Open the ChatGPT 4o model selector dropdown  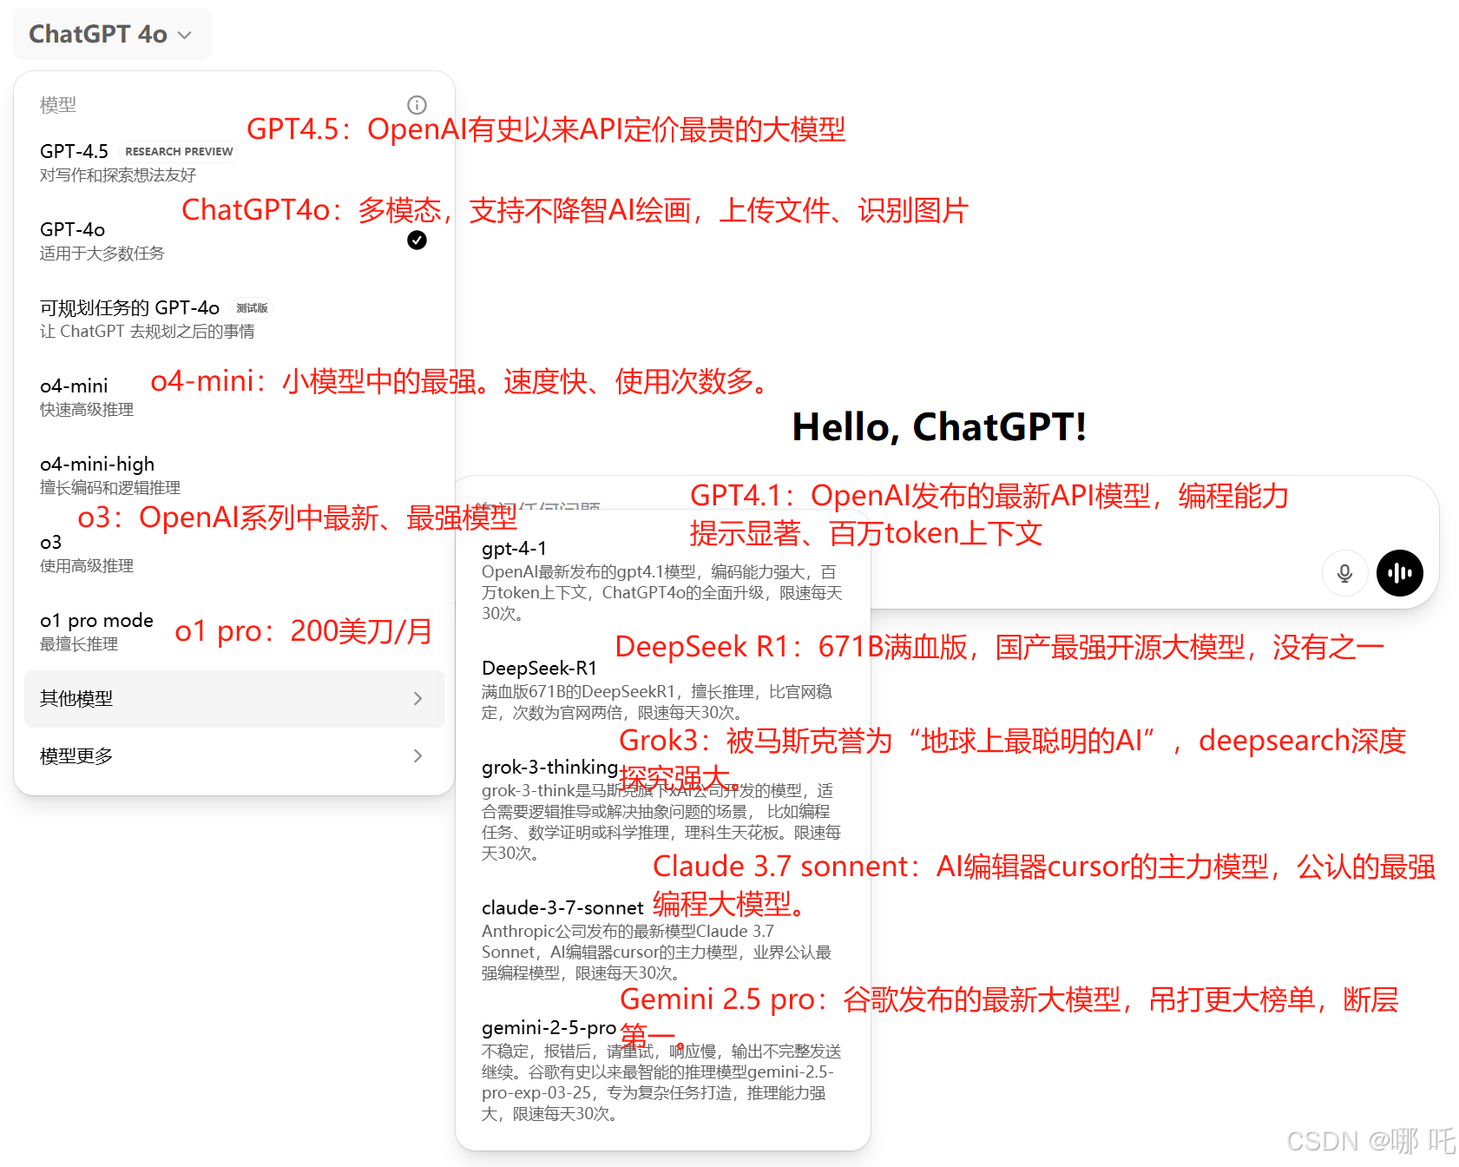tap(111, 34)
